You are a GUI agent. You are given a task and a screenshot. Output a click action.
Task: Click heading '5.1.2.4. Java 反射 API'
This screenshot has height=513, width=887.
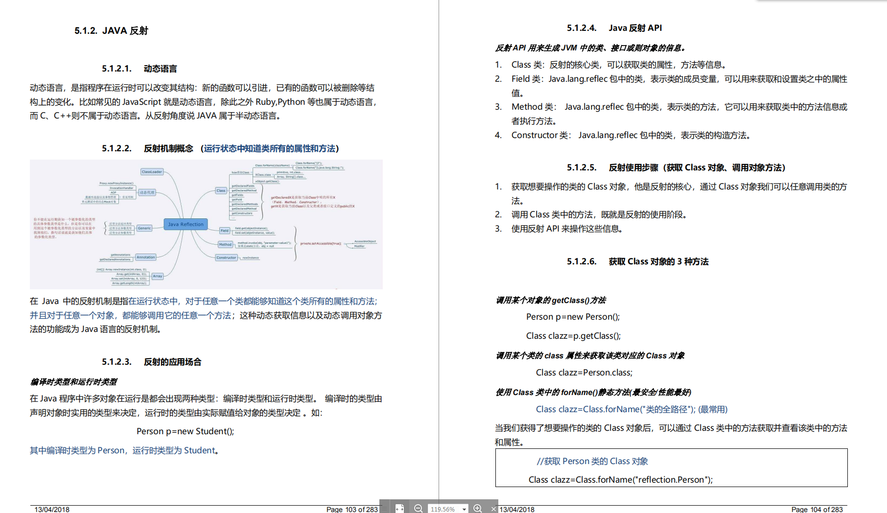614,28
